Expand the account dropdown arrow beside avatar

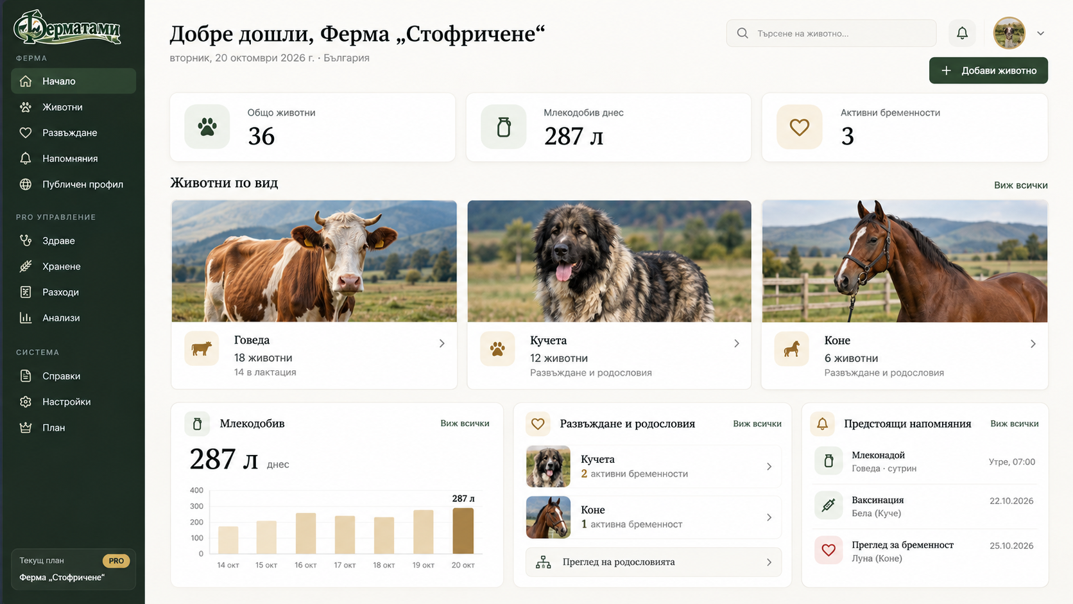point(1040,33)
